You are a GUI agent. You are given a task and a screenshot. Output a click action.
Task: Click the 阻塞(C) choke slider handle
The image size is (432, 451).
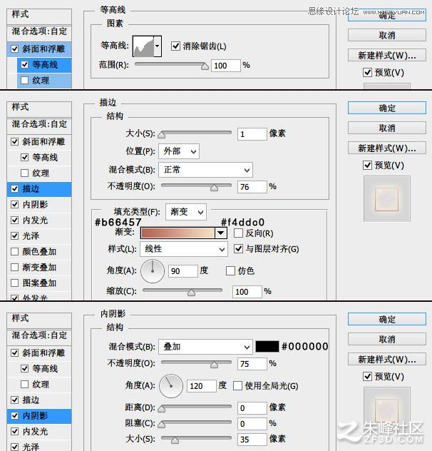162,425
